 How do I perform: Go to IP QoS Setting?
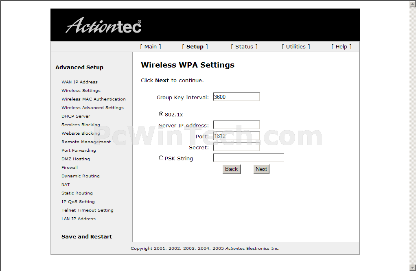click(78, 201)
